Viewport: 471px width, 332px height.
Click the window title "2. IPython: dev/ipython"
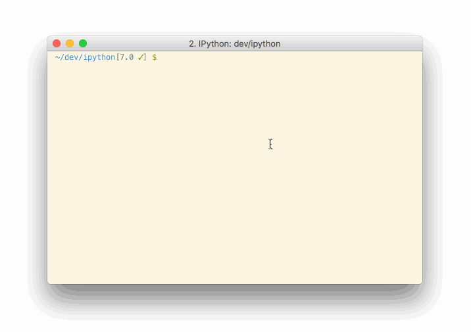click(235, 44)
